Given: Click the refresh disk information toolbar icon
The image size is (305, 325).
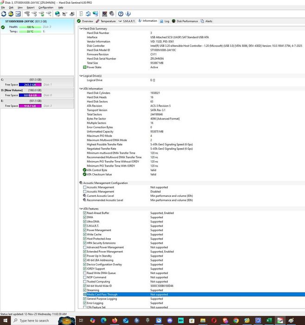Looking at the screenshot, I should point(4,14).
